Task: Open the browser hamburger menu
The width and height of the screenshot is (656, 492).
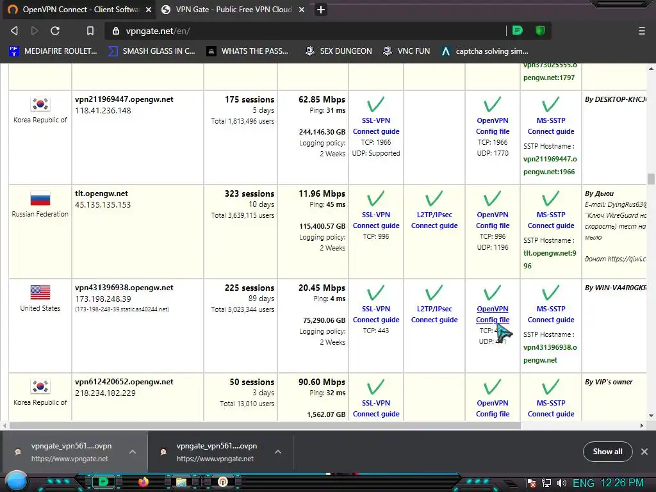Action: click(x=642, y=31)
